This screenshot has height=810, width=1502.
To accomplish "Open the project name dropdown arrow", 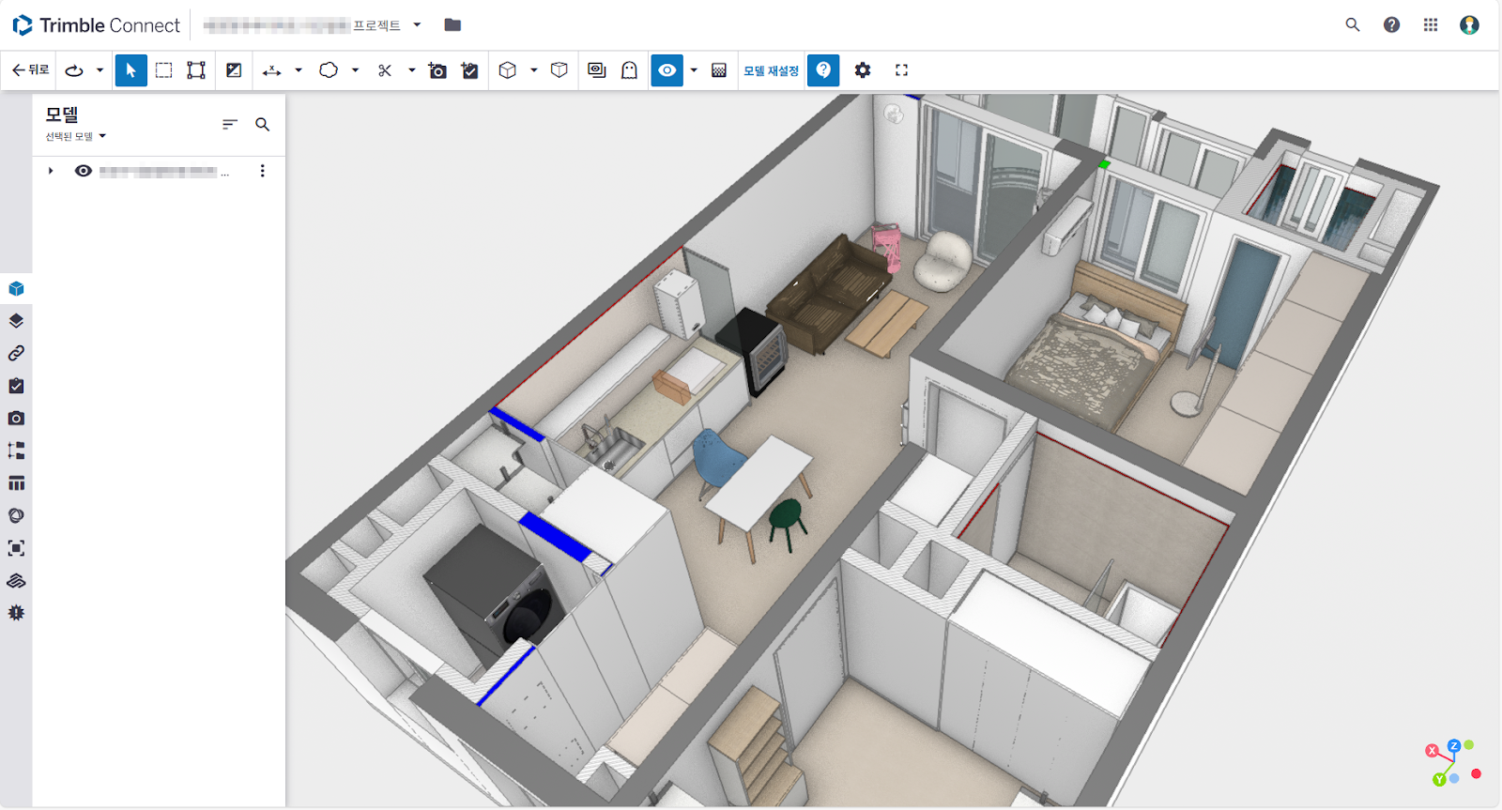I will tap(417, 25).
